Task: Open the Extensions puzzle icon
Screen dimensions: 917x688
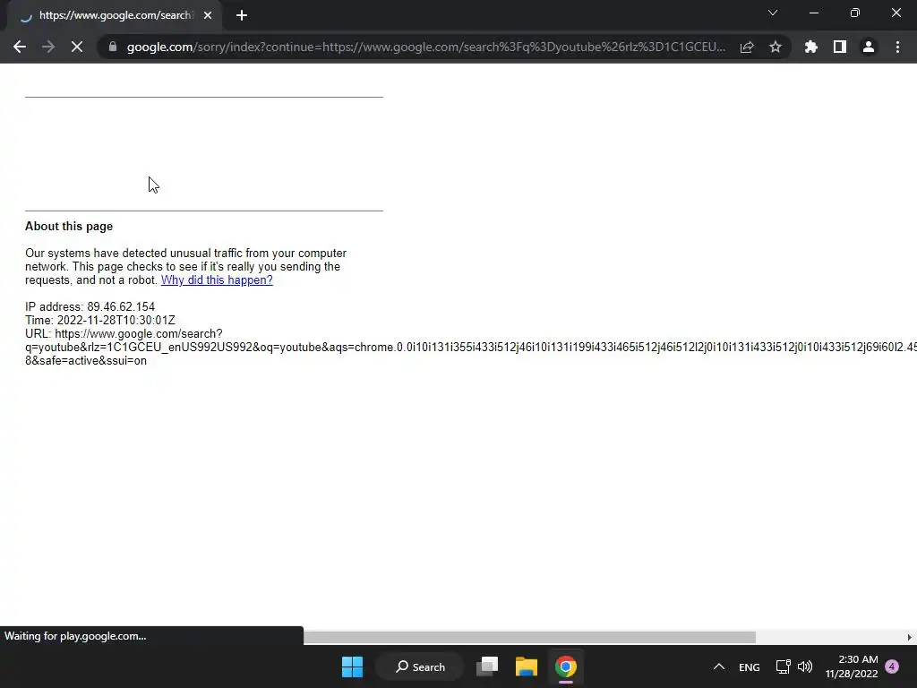Action: pyautogui.click(x=811, y=47)
